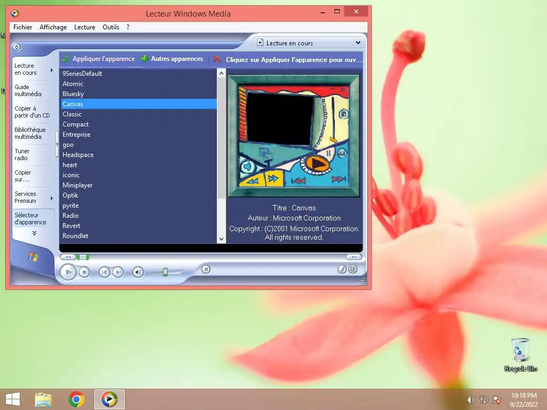The image size is (547, 410).
Task: Select Guide multimédia in sidebar
Action: (x=28, y=91)
